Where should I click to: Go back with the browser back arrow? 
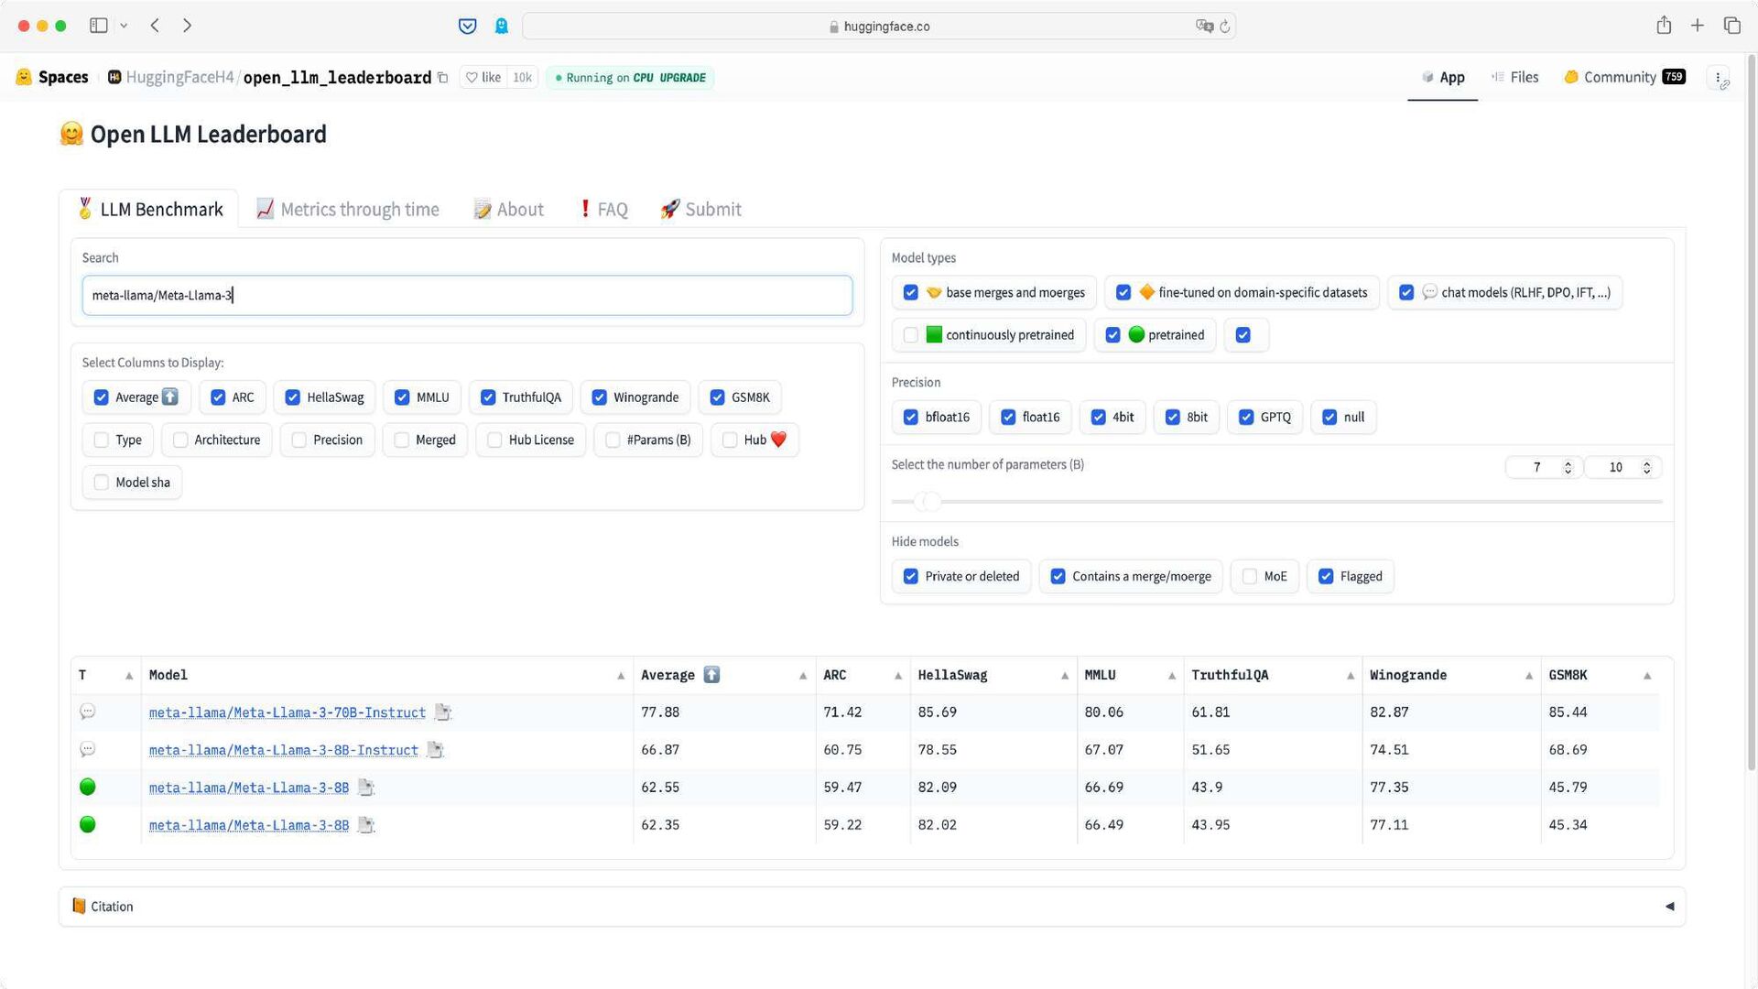tap(155, 26)
